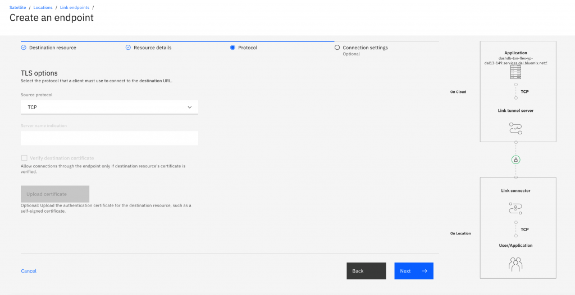Click the 'On Cloud' label
The height and width of the screenshot is (295, 575).
coord(458,92)
